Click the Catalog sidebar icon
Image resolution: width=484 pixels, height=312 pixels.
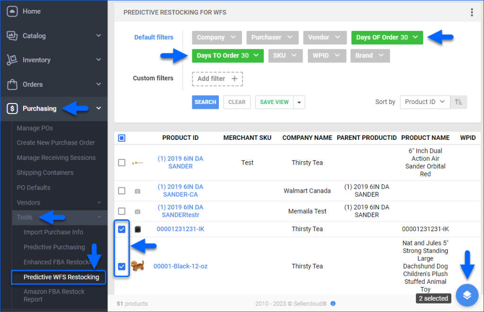coord(13,35)
